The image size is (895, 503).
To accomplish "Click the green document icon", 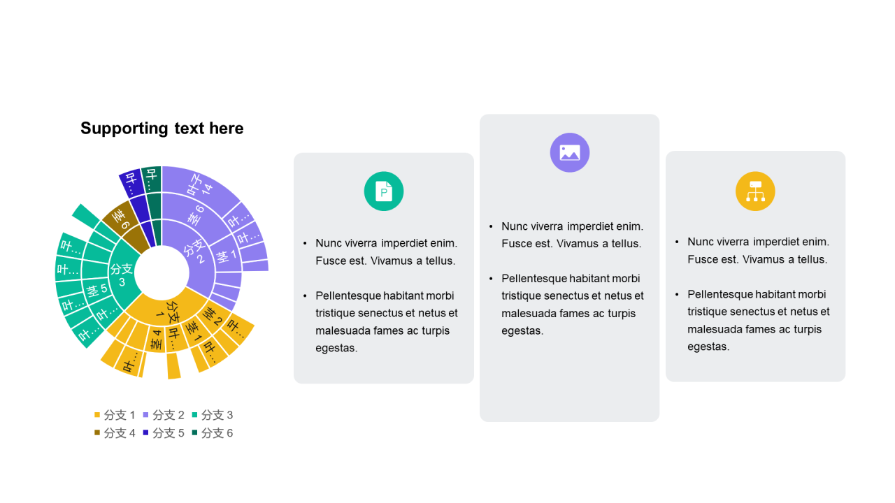I will point(384,191).
